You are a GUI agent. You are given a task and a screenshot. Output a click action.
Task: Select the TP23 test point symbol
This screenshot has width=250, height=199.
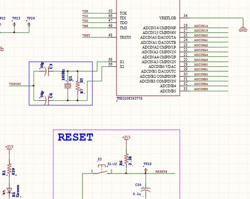(14, 25)
